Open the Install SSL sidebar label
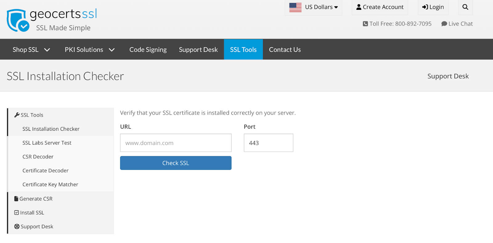Image resolution: width=493 pixels, height=243 pixels. pyautogui.click(x=32, y=213)
